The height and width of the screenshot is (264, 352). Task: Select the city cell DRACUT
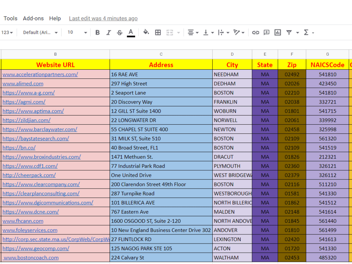coord(232,157)
